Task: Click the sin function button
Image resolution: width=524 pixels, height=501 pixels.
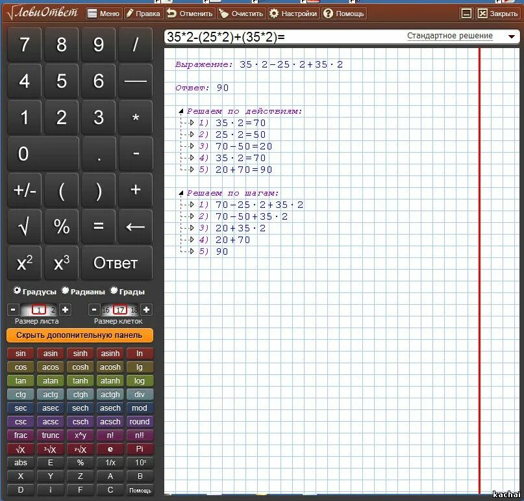Action: (20, 353)
